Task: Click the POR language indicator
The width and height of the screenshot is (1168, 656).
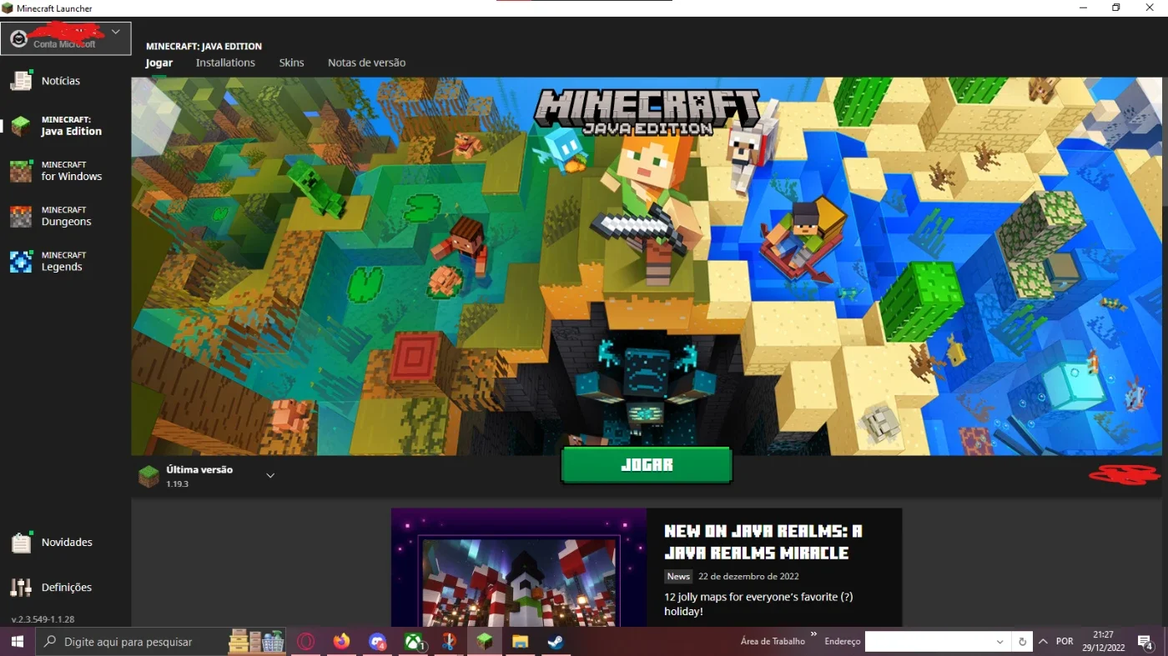Action: (1065, 642)
